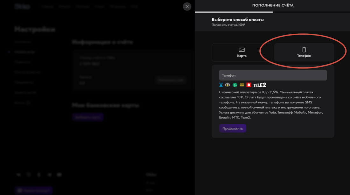
Task: Click the dimmed Okko logo in the header
Action: click(x=22, y=6)
